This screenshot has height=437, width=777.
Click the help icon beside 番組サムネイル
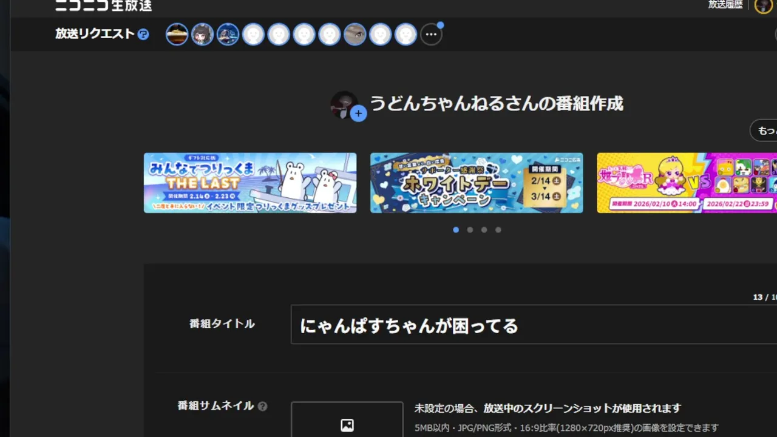pyautogui.click(x=262, y=407)
